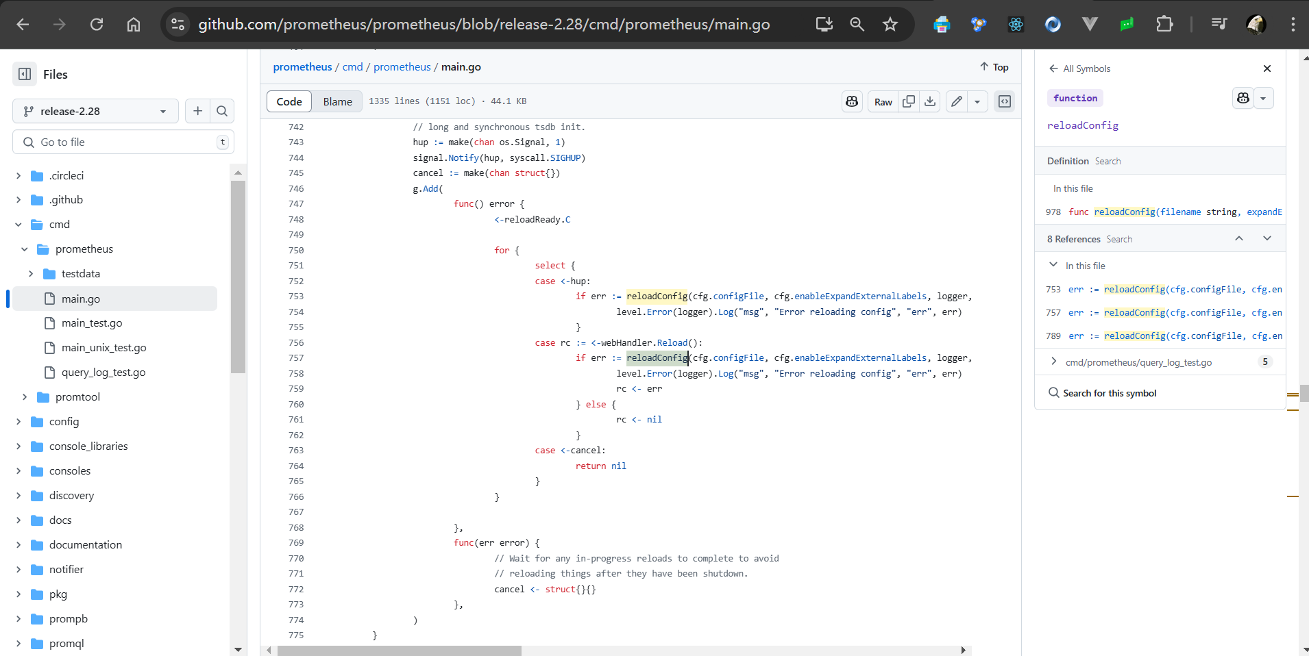The height and width of the screenshot is (656, 1309).
Task: Open Copilot button in symbol panel
Action: (1243, 98)
